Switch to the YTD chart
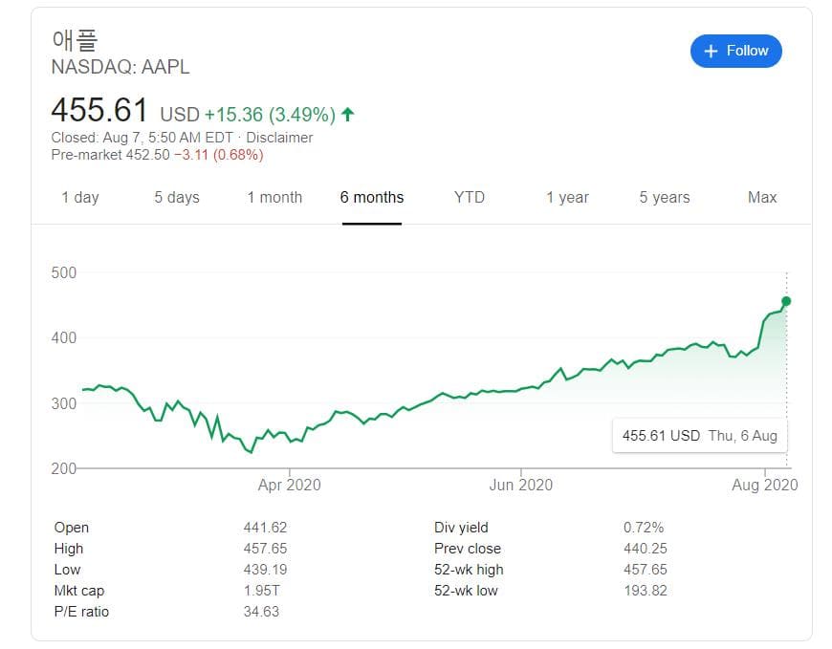 click(470, 198)
